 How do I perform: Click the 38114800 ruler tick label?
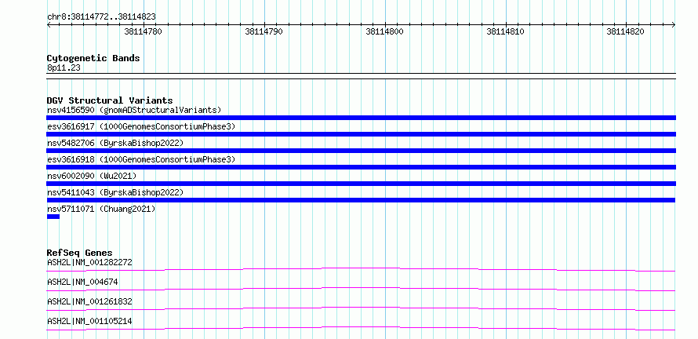[384, 31]
